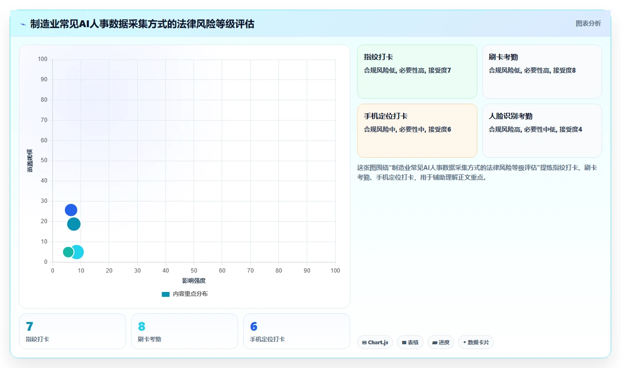Click the dark blue bubble near 25
This screenshot has height=368, width=621.
pyautogui.click(x=71, y=210)
